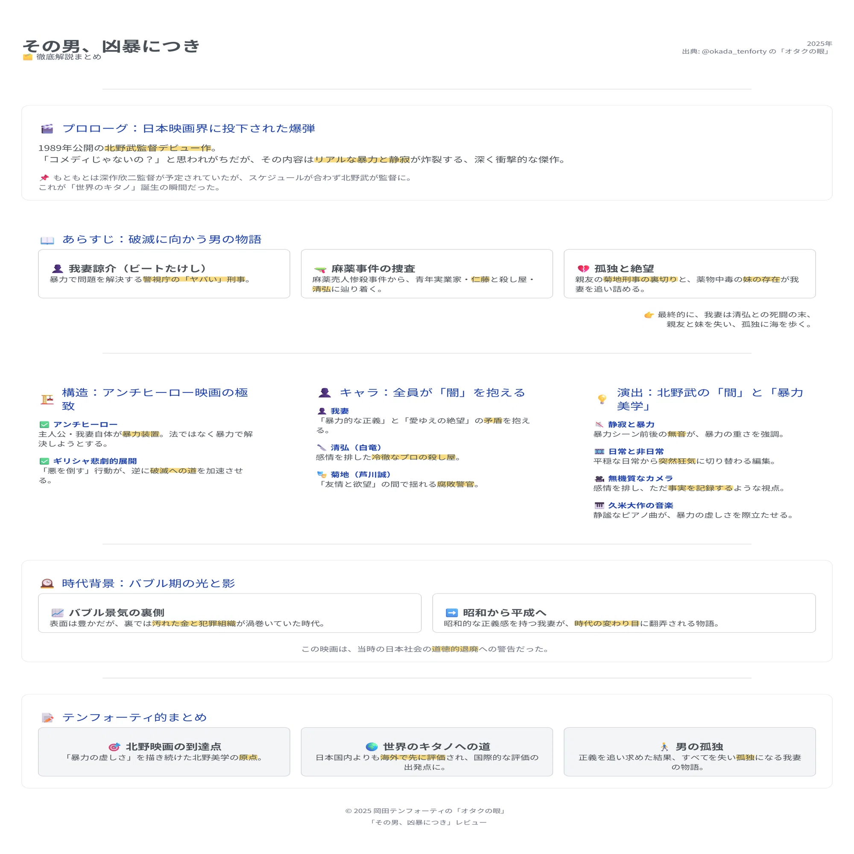Click the pushpin icon before もともとは深作欣二監督
The width and height of the screenshot is (854, 854).
[x=44, y=178]
